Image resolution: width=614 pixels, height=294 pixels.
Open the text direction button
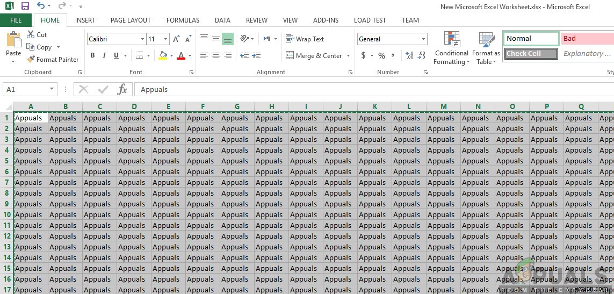tap(270, 38)
